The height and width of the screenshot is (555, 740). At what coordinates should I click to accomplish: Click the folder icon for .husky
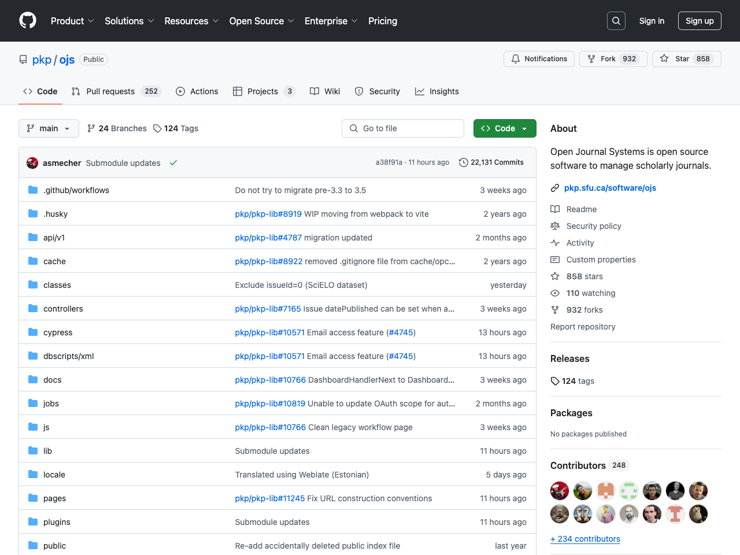tap(33, 213)
